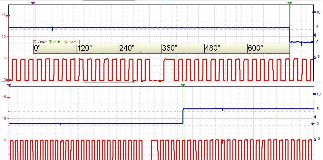Click the 719° cursor 2 readout
323x160 pixels.
tap(55, 42)
